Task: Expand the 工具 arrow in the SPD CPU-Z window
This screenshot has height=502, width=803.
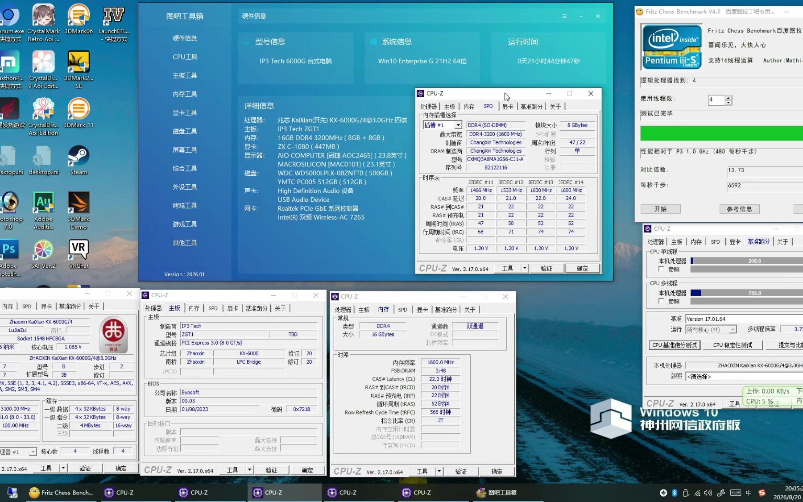Action: (x=525, y=268)
